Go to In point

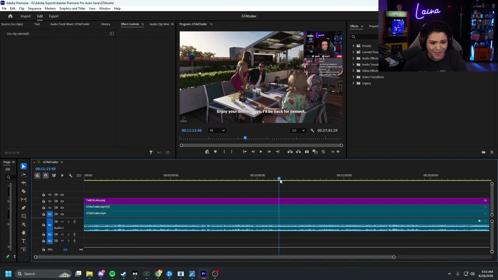[x=245, y=152]
